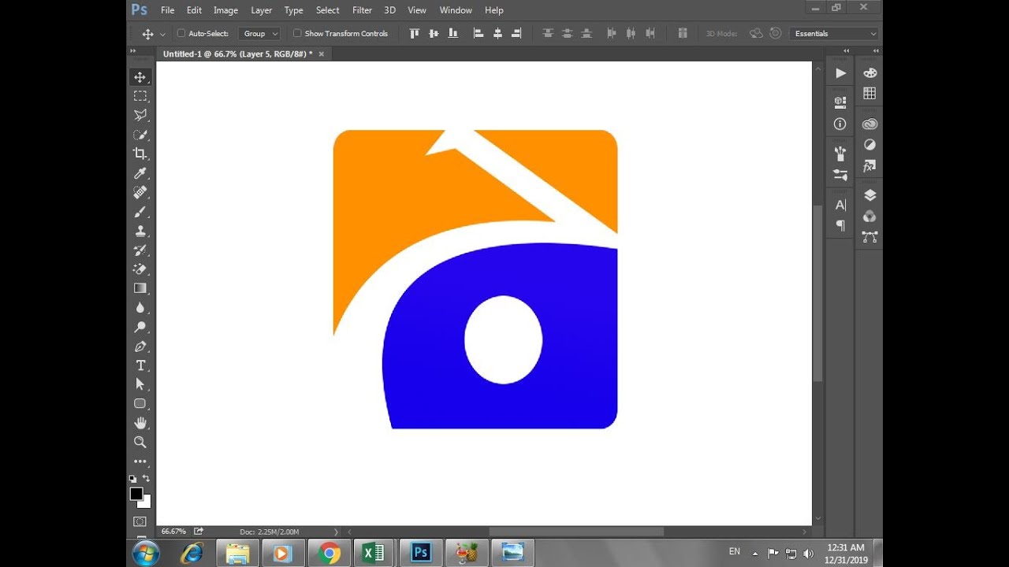Open the Channels panel icon
Image resolution: width=1009 pixels, height=567 pixels.
tap(869, 216)
